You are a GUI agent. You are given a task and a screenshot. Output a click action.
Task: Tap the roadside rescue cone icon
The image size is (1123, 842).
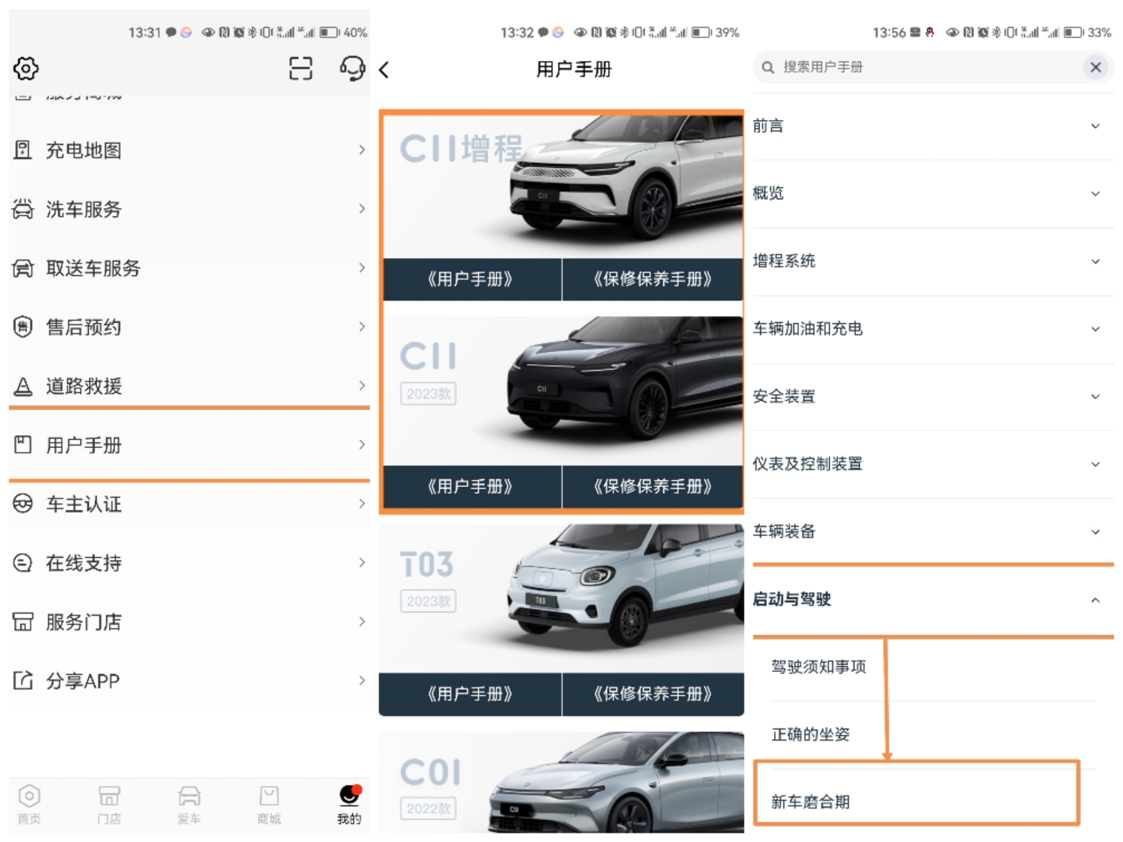point(23,386)
